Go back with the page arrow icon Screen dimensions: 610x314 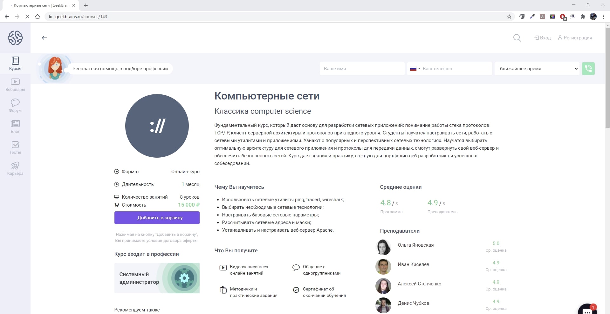pyautogui.click(x=45, y=38)
